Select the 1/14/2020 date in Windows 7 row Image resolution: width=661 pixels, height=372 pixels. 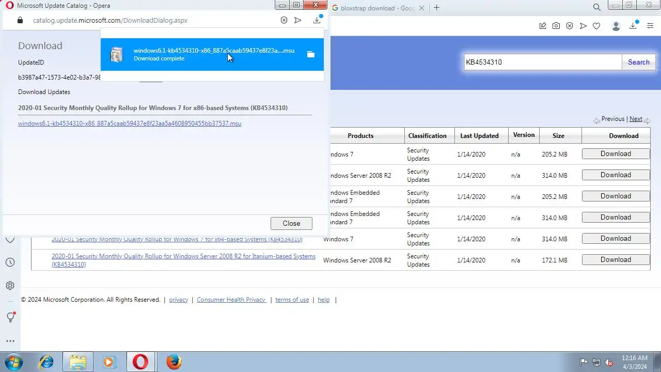[x=471, y=154]
